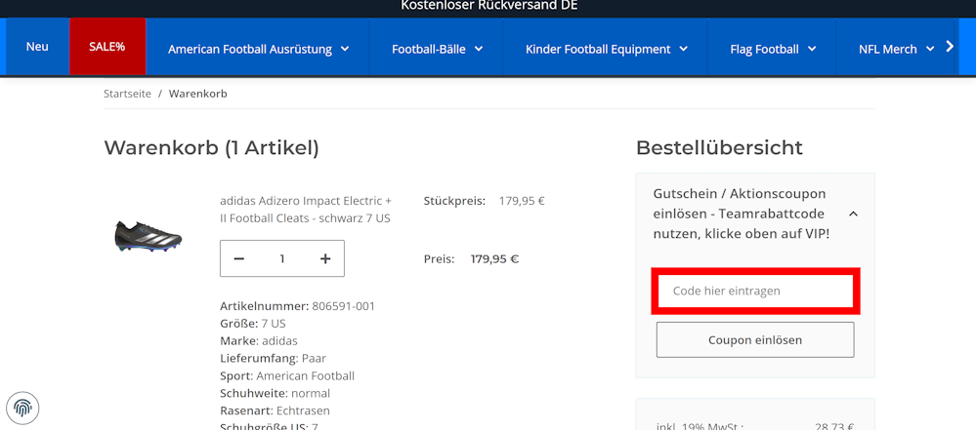Go to Startseite breadcrumb
This screenshot has width=976, height=430.
[x=127, y=94]
